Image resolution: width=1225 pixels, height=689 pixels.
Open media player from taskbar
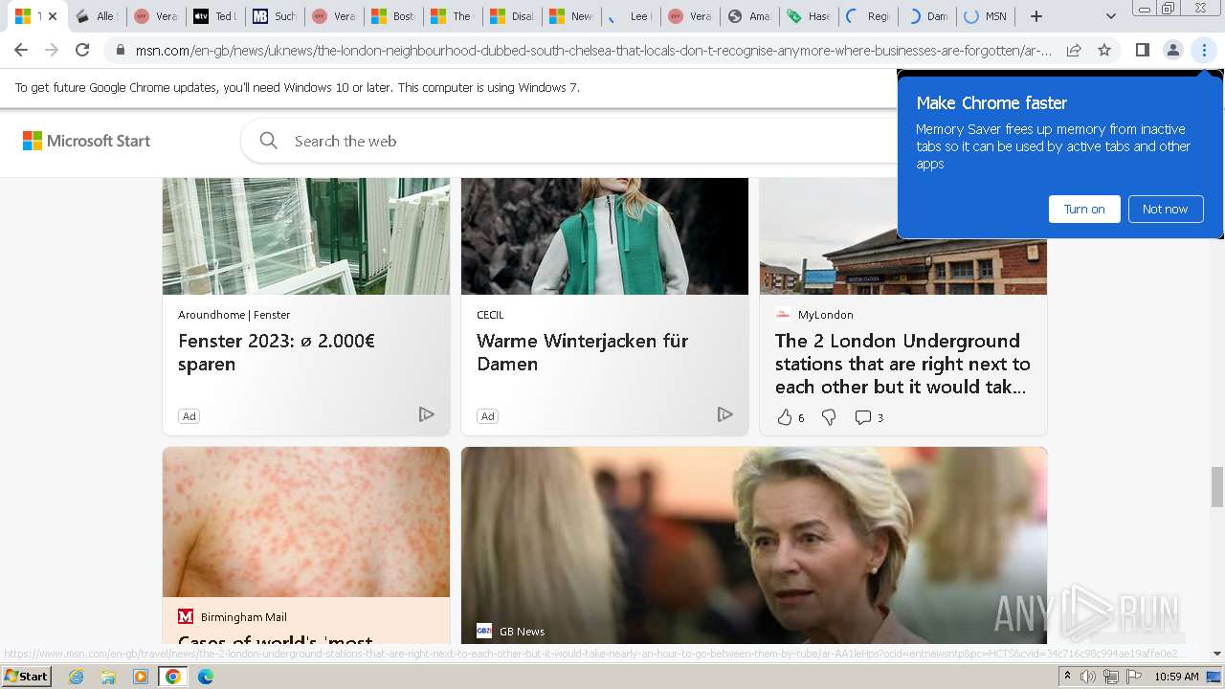pos(141,677)
